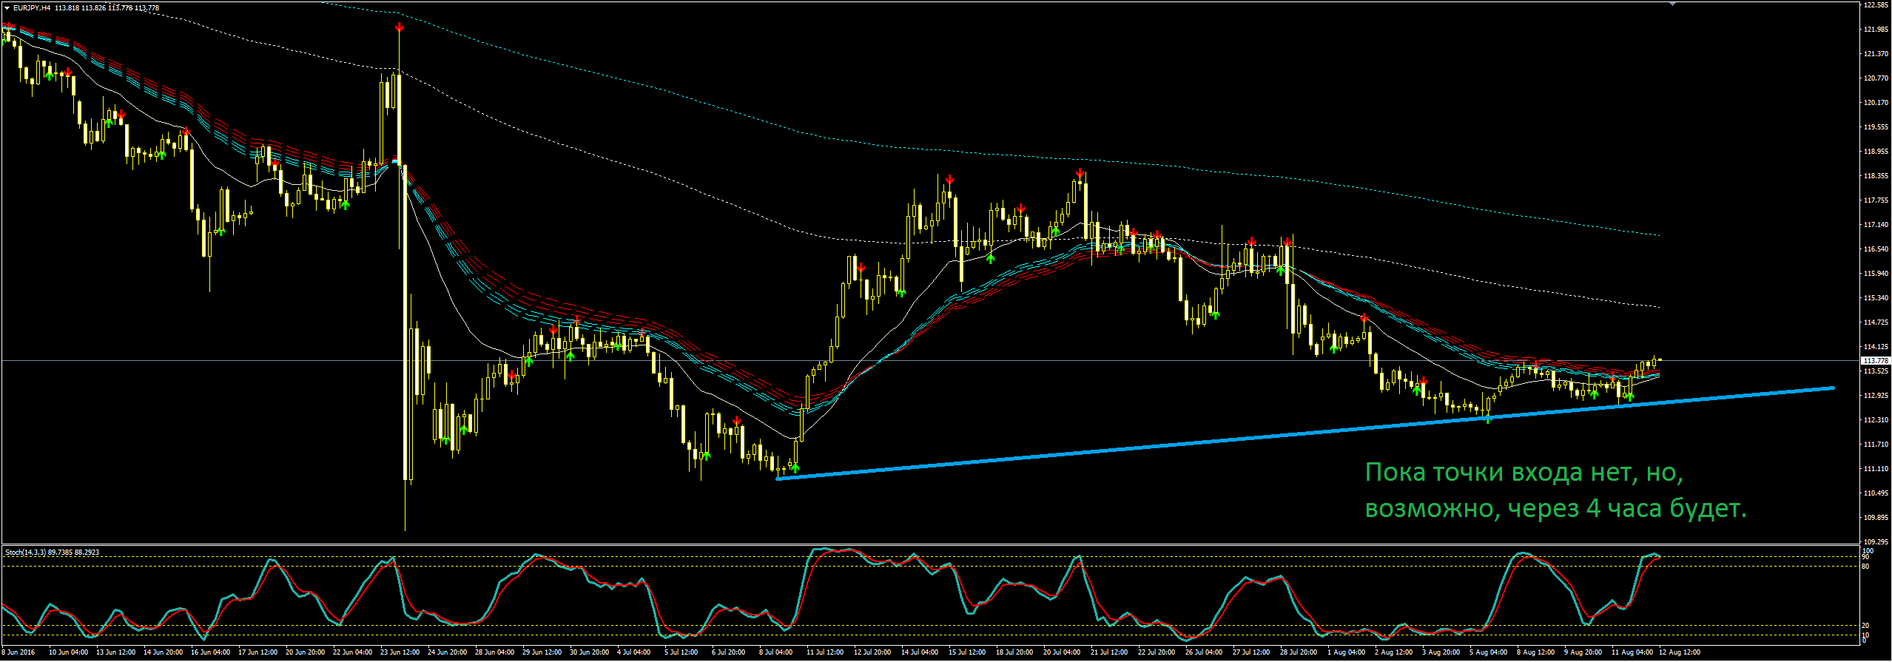Viewport: 1892px width, 662px height.
Task: Click the EURJPY,H4 chart title text
Action: (x=32, y=8)
